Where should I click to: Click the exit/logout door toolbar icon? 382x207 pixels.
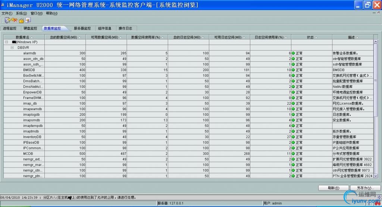[x=8, y=20]
